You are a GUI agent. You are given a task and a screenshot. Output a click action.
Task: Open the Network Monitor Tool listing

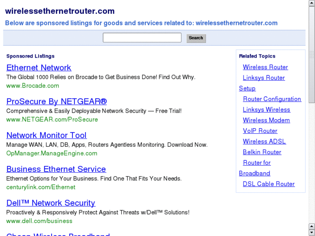point(46,135)
